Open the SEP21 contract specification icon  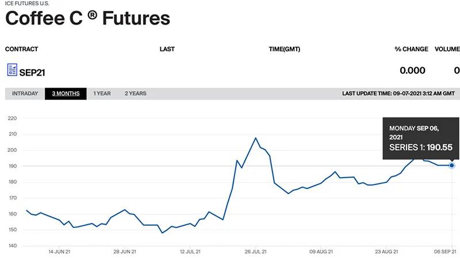(12, 69)
